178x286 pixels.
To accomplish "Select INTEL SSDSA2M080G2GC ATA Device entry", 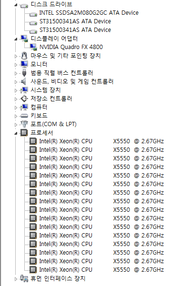I will [89, 13].
